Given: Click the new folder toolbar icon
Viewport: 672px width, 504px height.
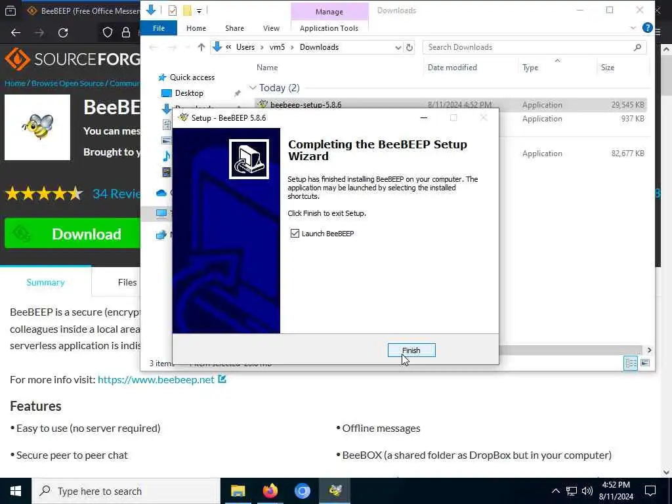Looking at the screenshot, I should 187,10.
